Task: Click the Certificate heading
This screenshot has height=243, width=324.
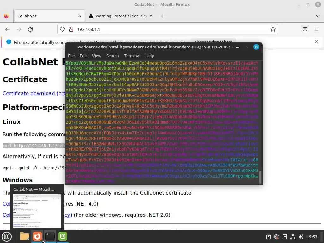Action: pos(25,79)
